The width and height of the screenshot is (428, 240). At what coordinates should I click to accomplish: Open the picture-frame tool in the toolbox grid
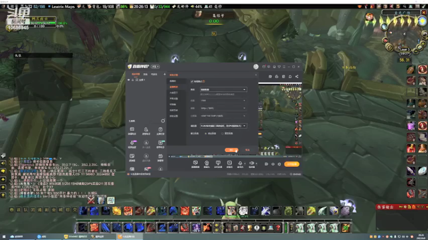pyautogui.click(x=132, y=157)
